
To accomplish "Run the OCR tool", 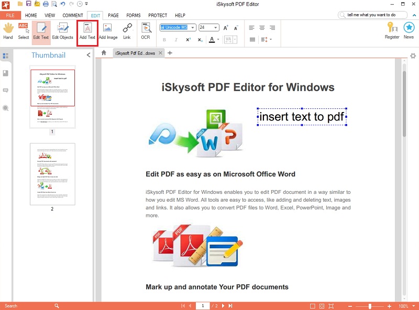I will coord(146,31).
